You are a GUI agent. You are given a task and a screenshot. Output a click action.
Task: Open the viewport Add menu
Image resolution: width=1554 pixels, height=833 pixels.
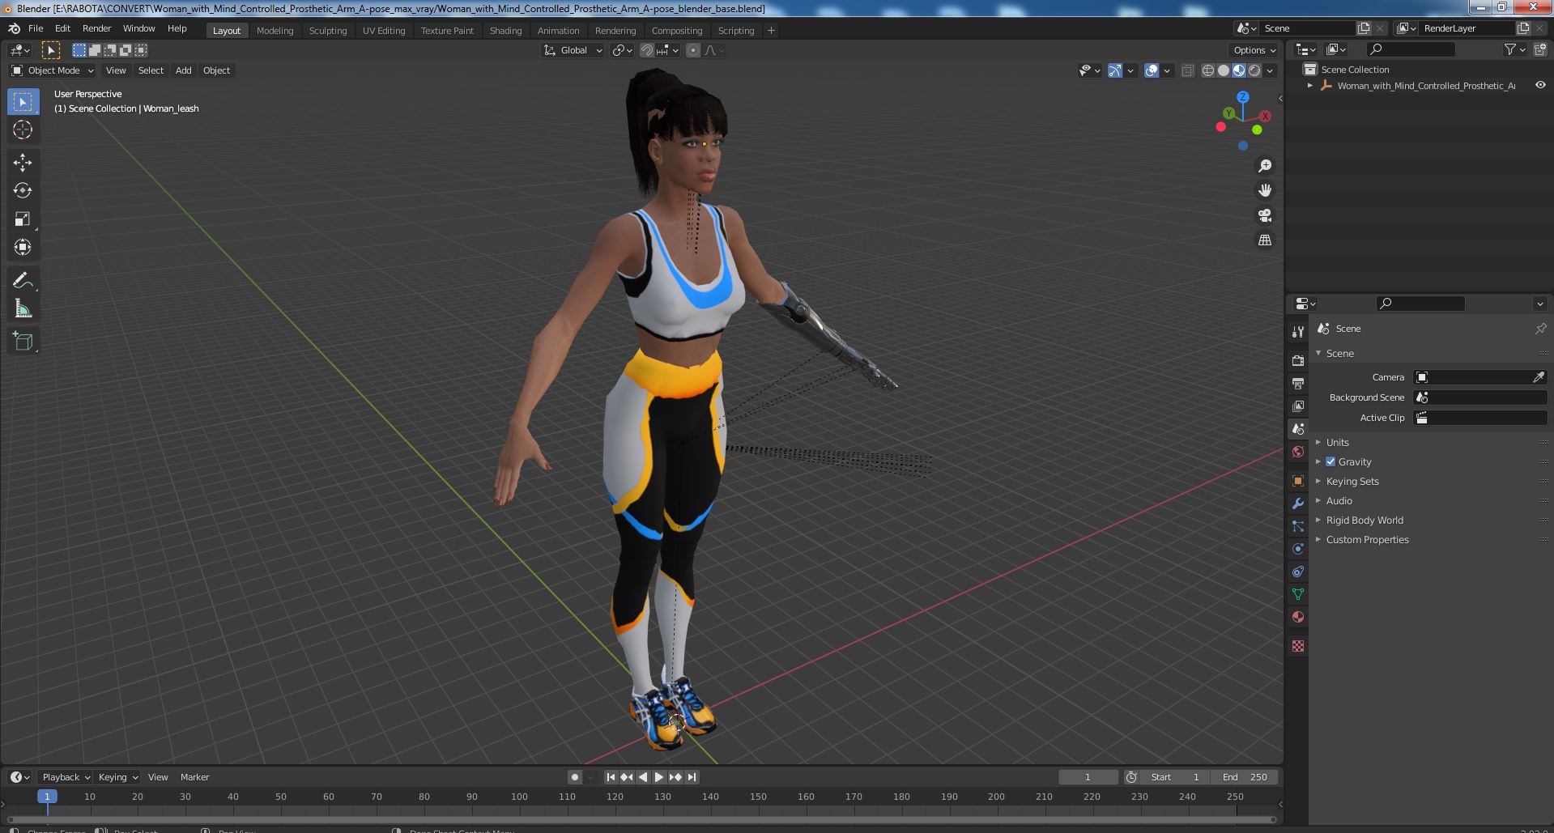pyautogui.click(x=184, y=70)
